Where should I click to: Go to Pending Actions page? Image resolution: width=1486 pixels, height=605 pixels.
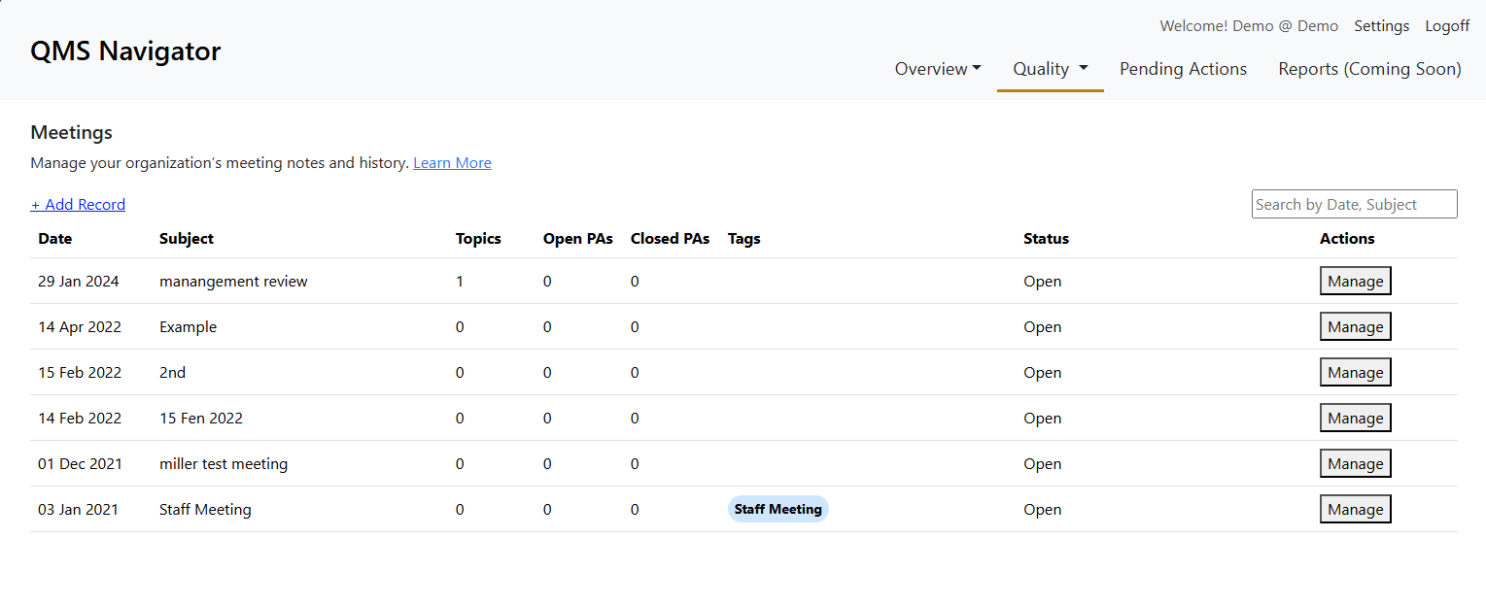(x=1183, y=69)
